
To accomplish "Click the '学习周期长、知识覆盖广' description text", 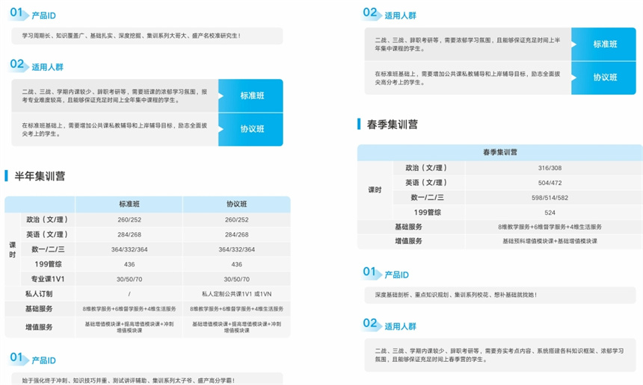I will (x=132, y=36).
